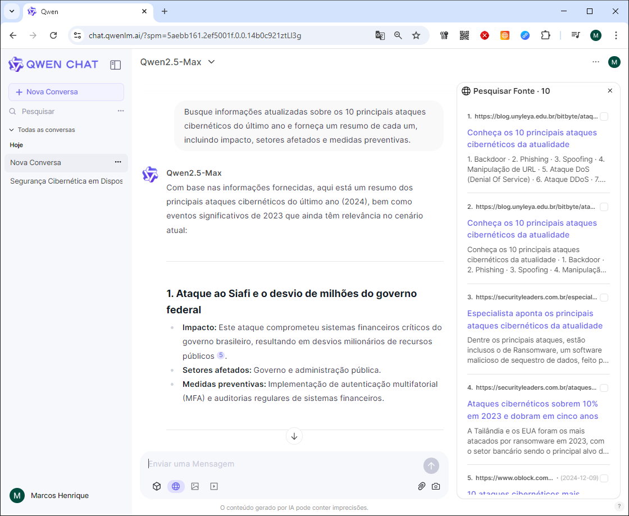
Task: Open the Chrome profile avatar
Action: coord(596,35)
